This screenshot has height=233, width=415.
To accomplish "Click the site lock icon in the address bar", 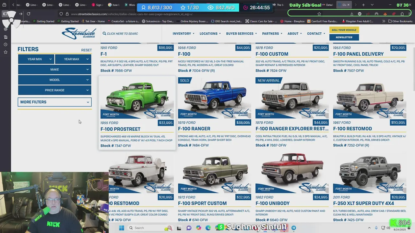I will tap(67, 14).
